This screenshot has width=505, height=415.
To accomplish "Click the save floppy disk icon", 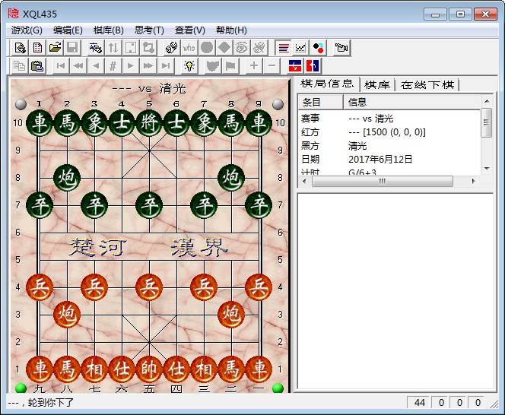I will 72,48.
